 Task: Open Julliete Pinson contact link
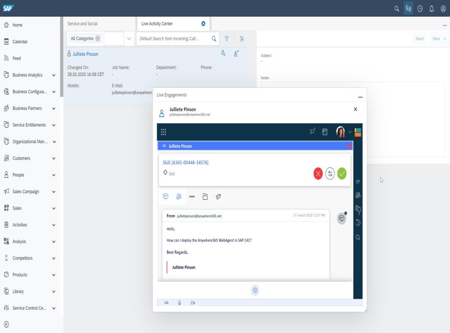tap(85, 54)
